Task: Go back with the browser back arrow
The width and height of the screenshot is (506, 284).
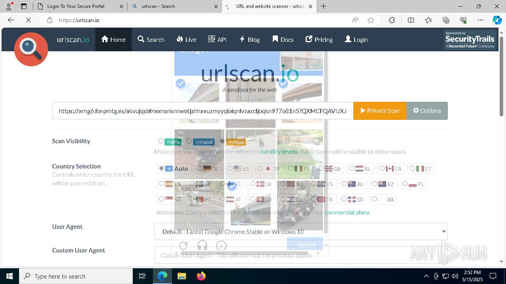Action: coord(11,20)
